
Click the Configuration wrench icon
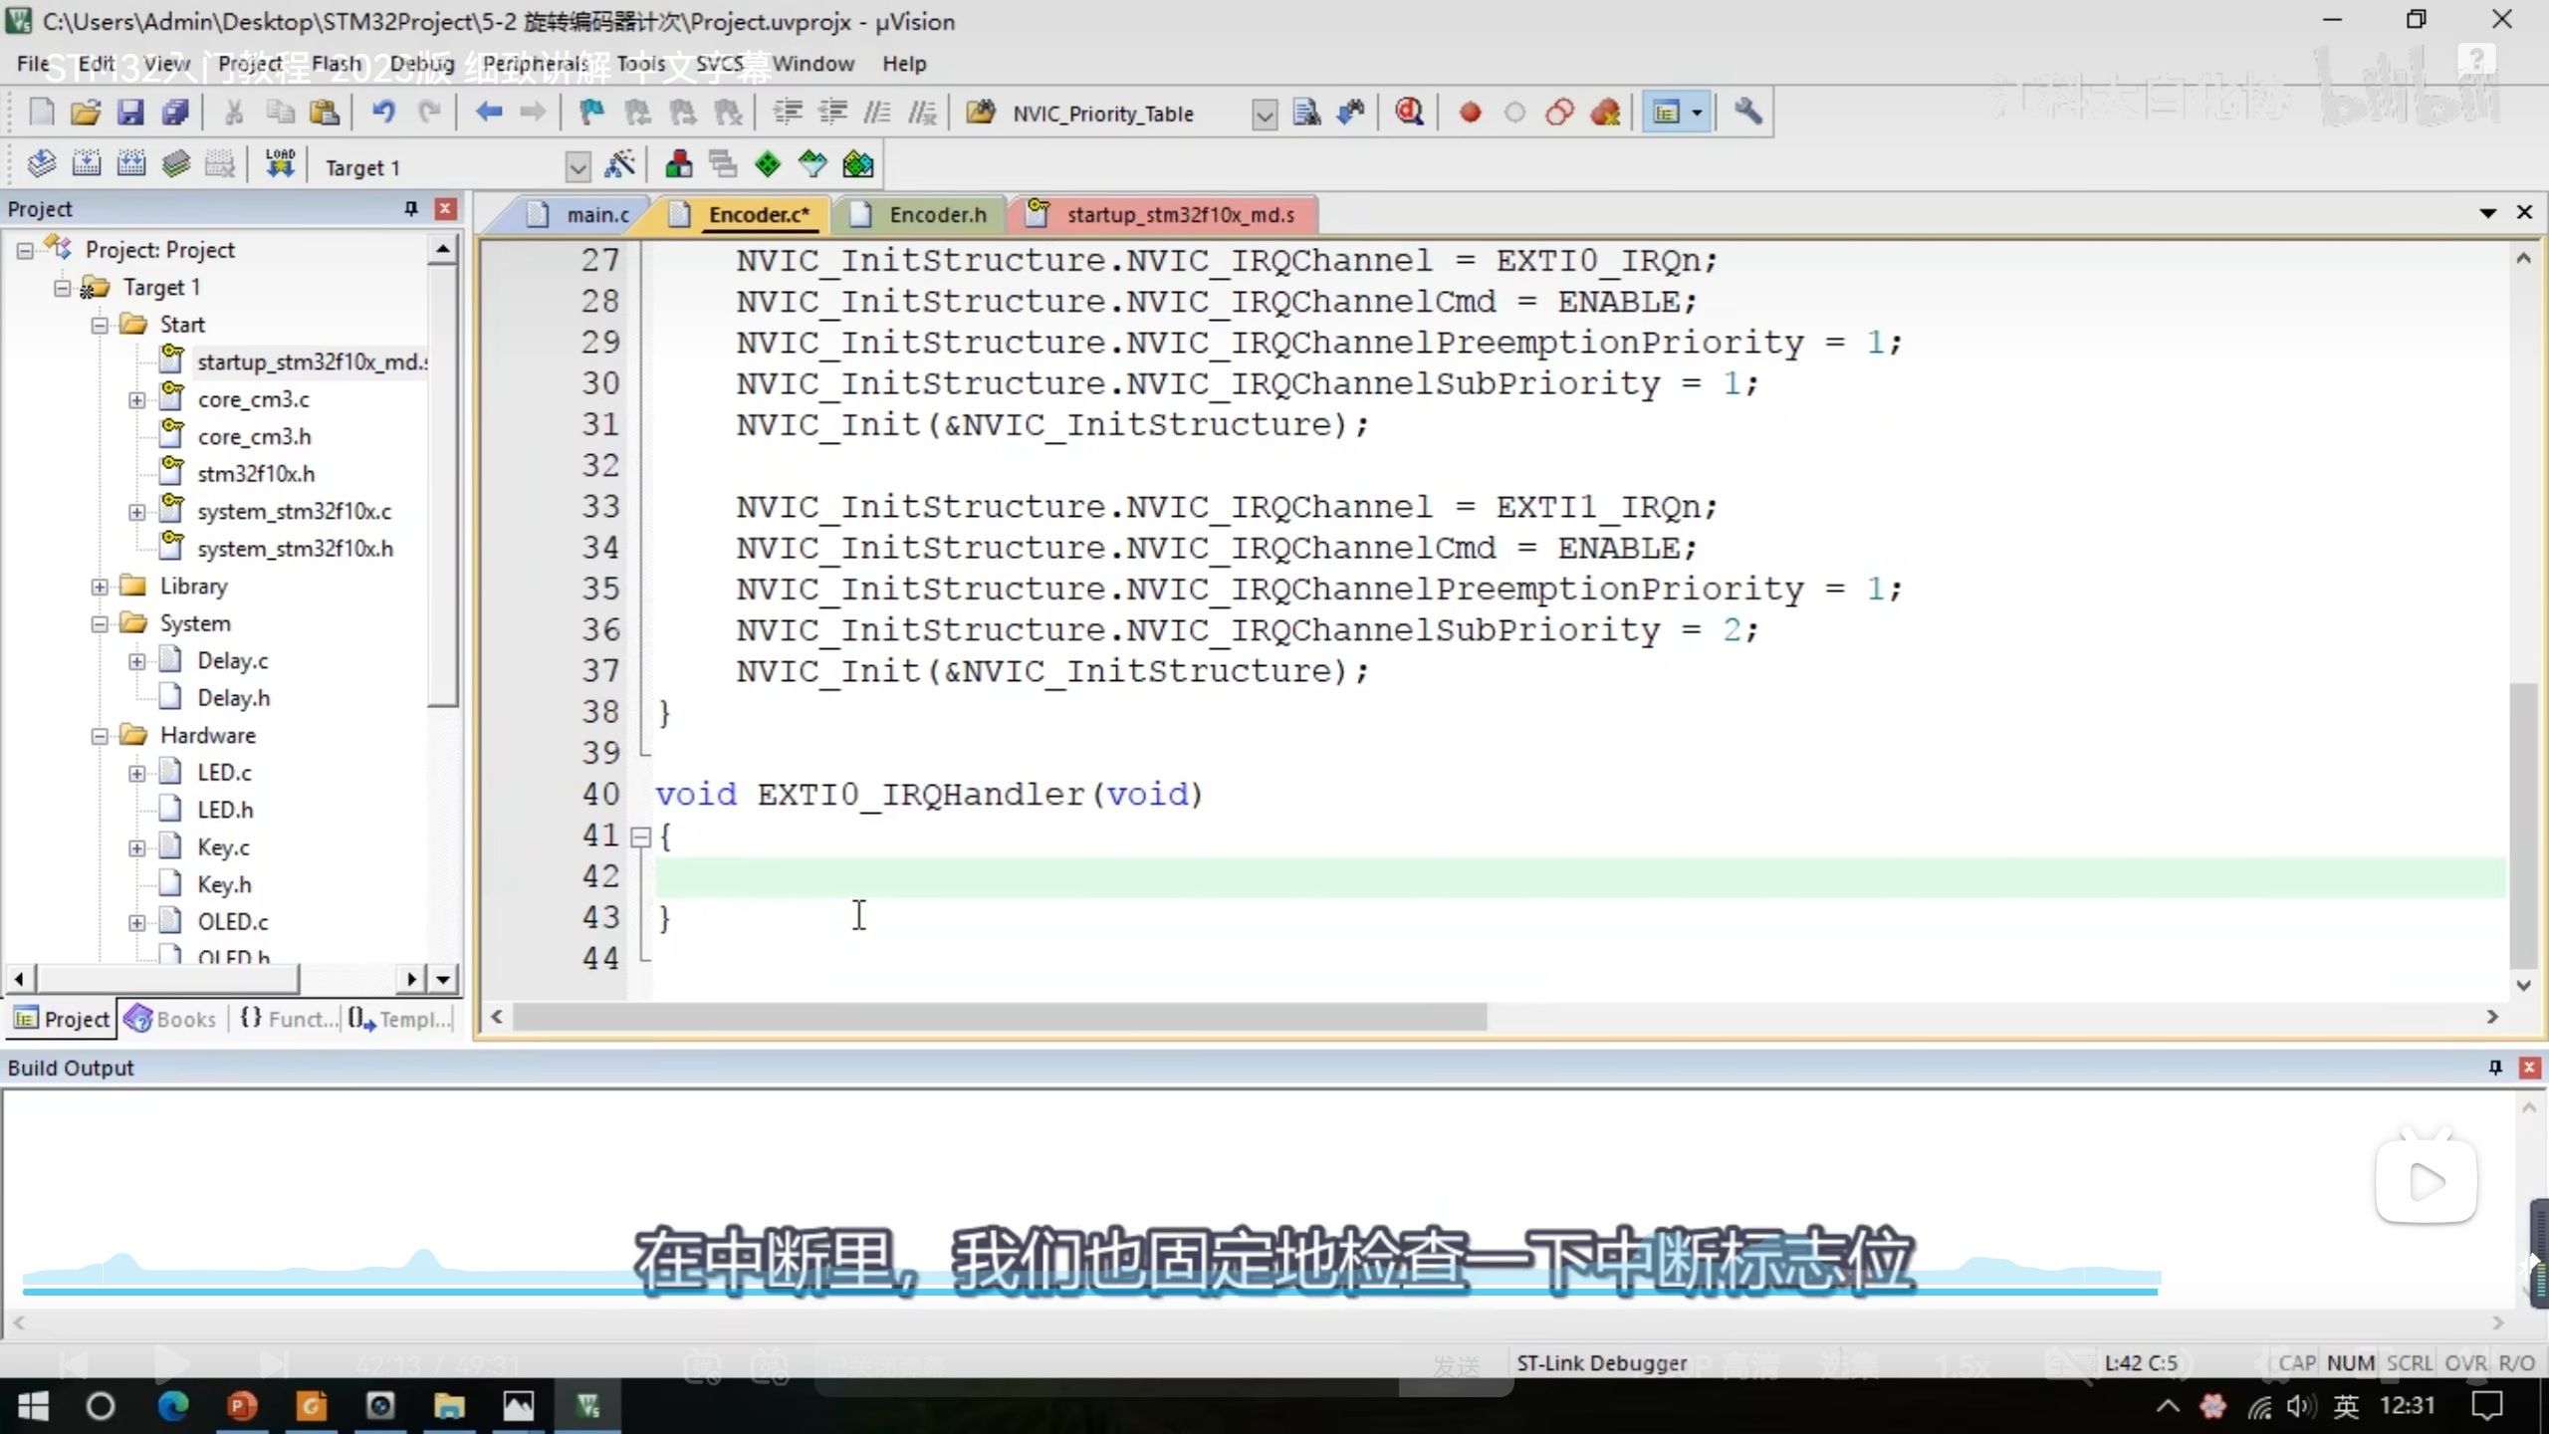coord(1747,113)
